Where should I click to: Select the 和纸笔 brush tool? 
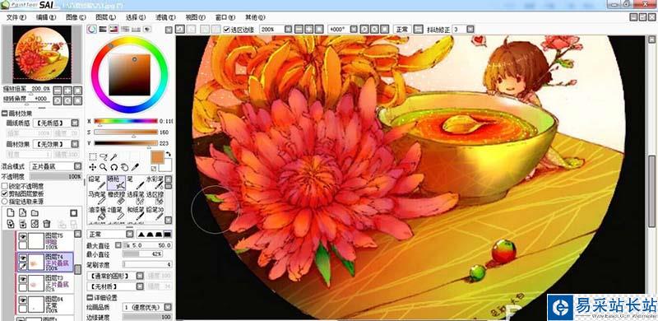click(136, 213)
